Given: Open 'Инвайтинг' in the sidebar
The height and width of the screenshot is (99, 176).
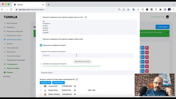Looking at the screenshot, I should [x=10, y=27].
